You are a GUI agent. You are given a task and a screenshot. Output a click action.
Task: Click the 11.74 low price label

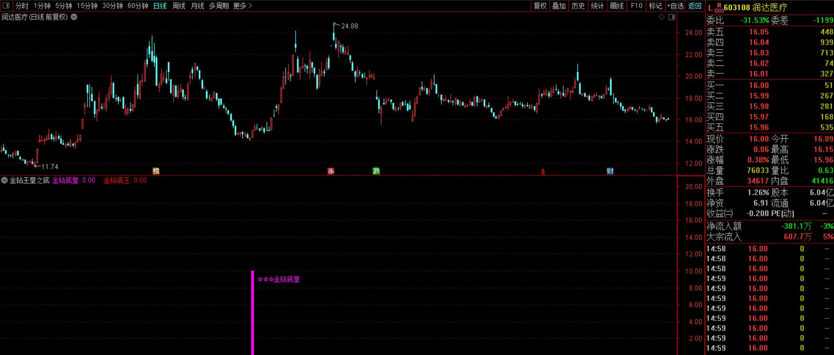[x=50, y=166]
